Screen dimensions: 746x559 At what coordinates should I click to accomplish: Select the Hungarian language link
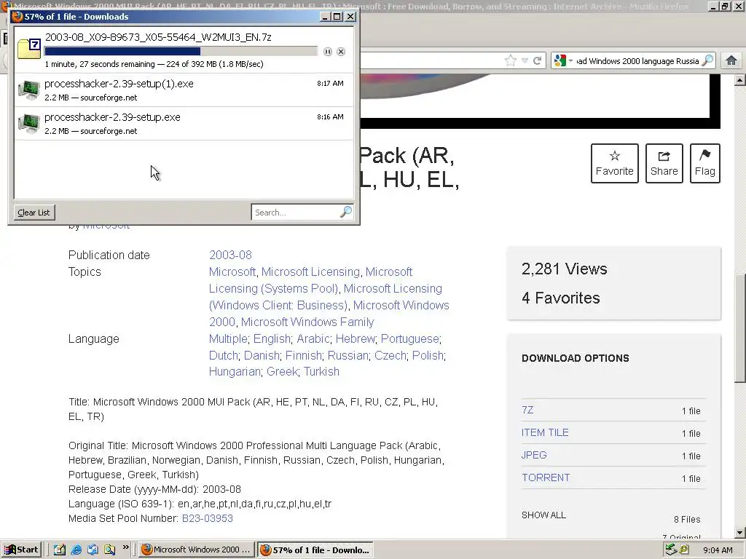(235, 372)
